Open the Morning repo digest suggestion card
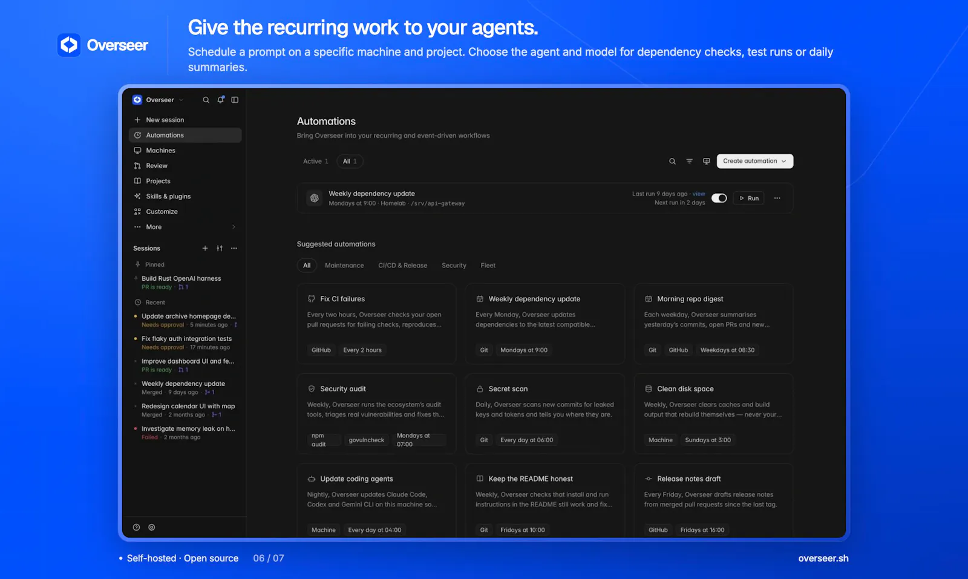Screen dimensions: 968x579 tap(713, 324)
